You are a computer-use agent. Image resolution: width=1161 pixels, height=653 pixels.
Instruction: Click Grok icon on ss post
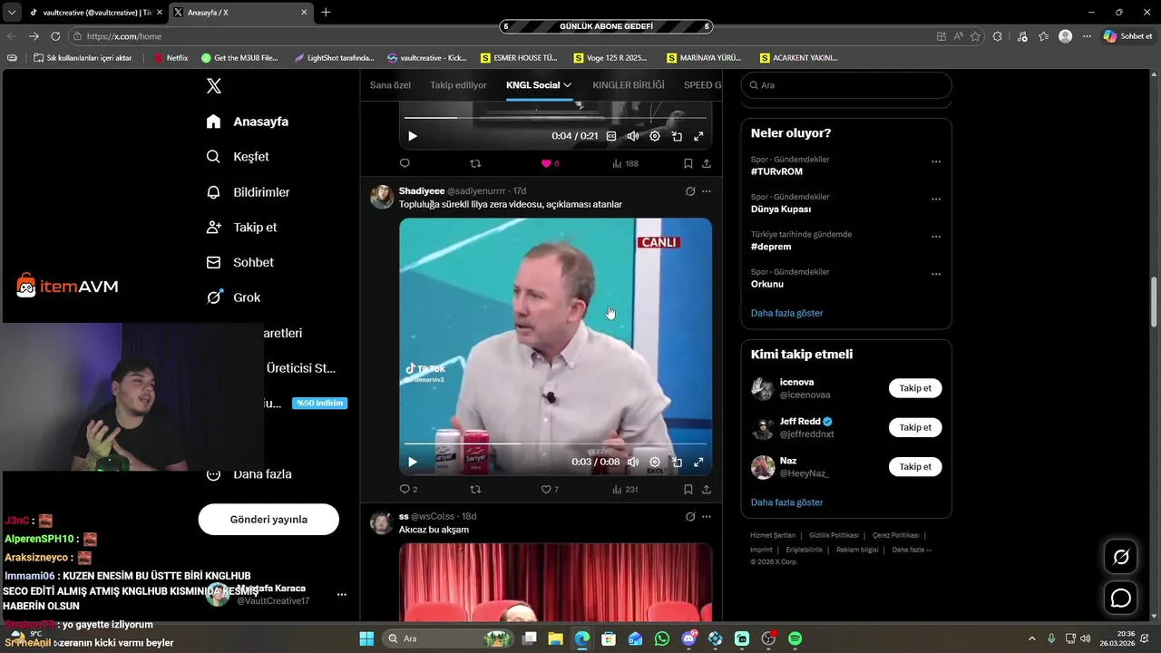coord(690,517)
